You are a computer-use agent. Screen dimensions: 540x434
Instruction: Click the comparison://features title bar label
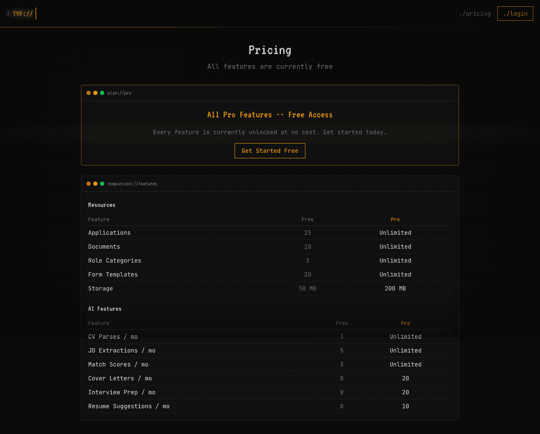pyautogui.click(x=132, y=184)
